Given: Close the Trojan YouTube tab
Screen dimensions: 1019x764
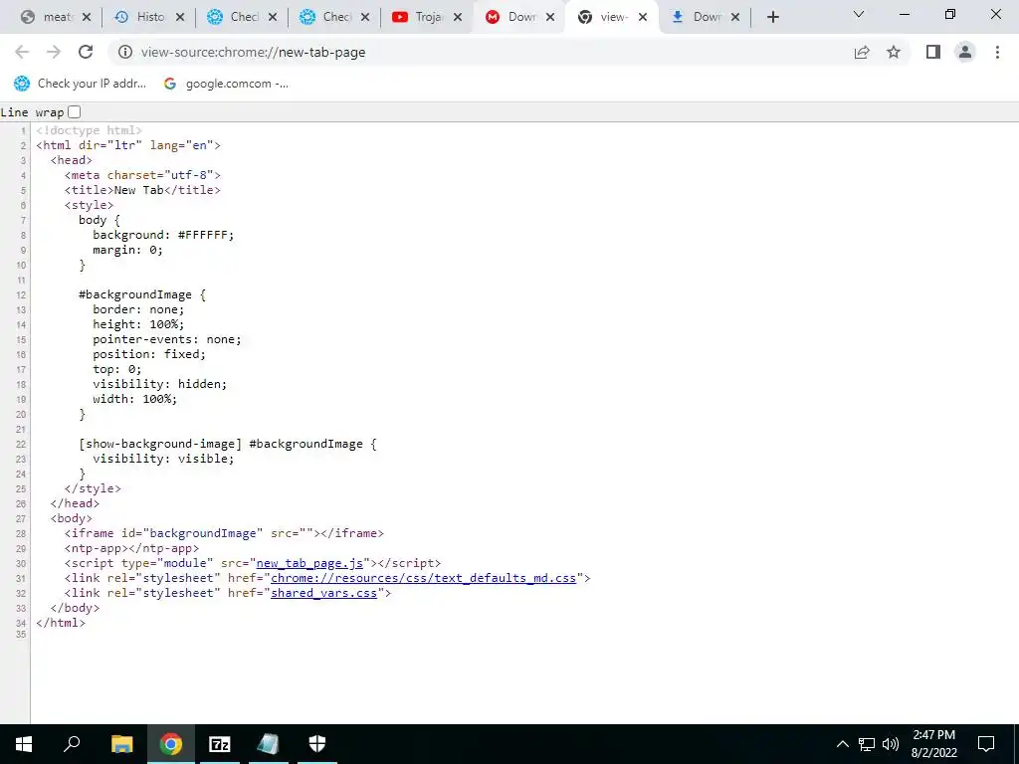Looking at the screenshot, I should [x=458, y=18].
